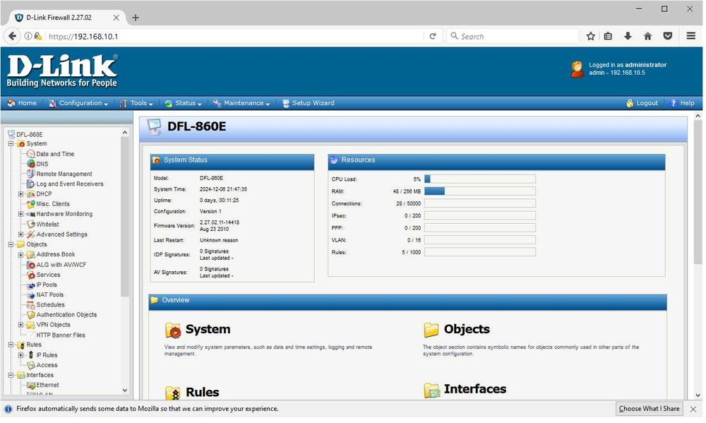This screenshot has height=423, width=706.
Task: Click the large Interfaces folder icon
Action: tap(432, 390)
